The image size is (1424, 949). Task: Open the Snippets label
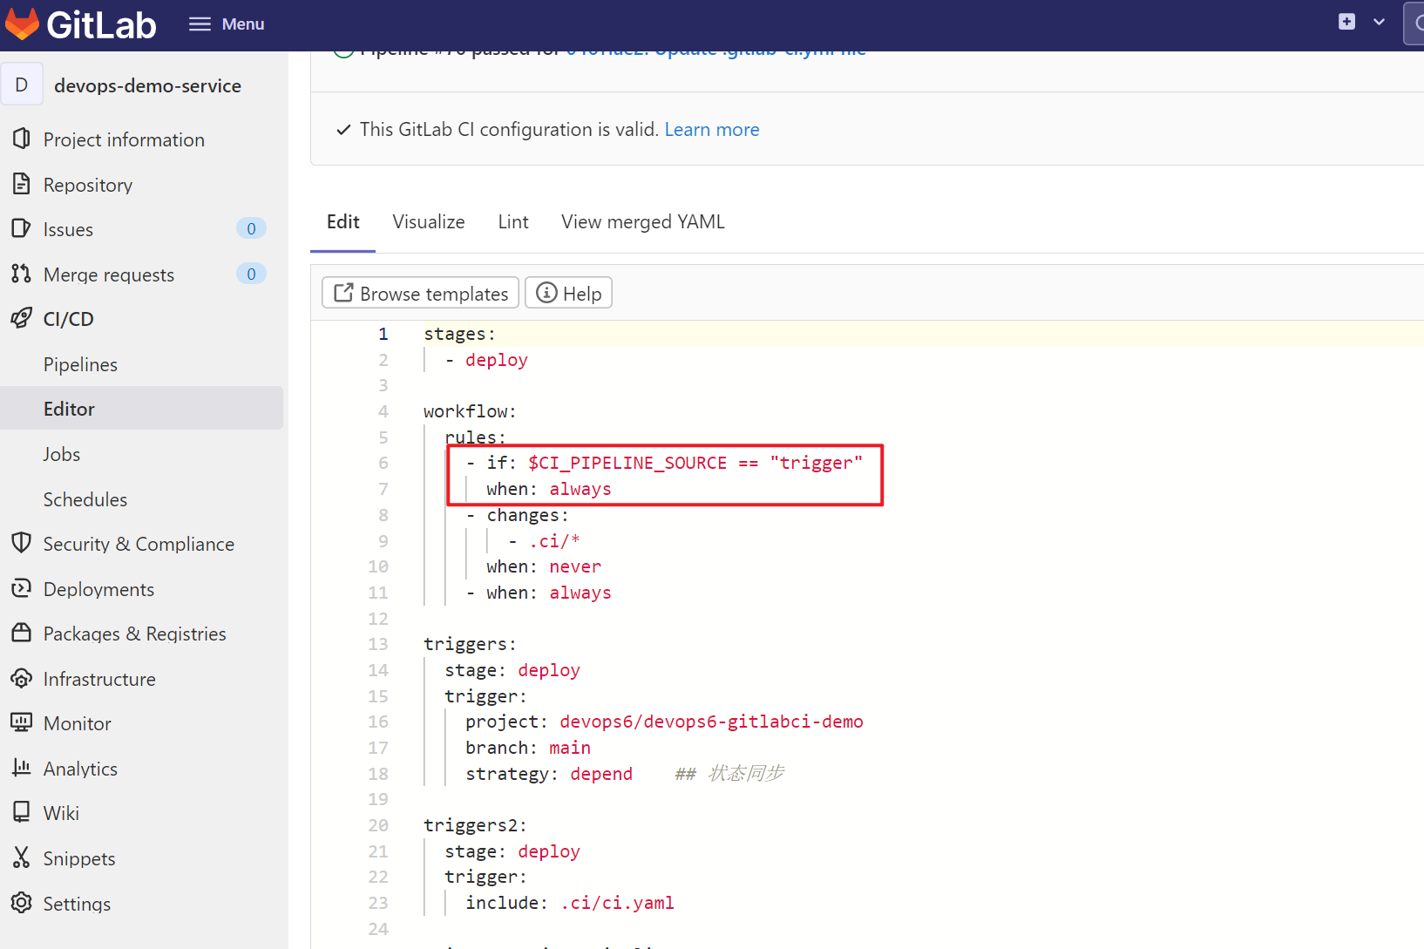[79, 858]
